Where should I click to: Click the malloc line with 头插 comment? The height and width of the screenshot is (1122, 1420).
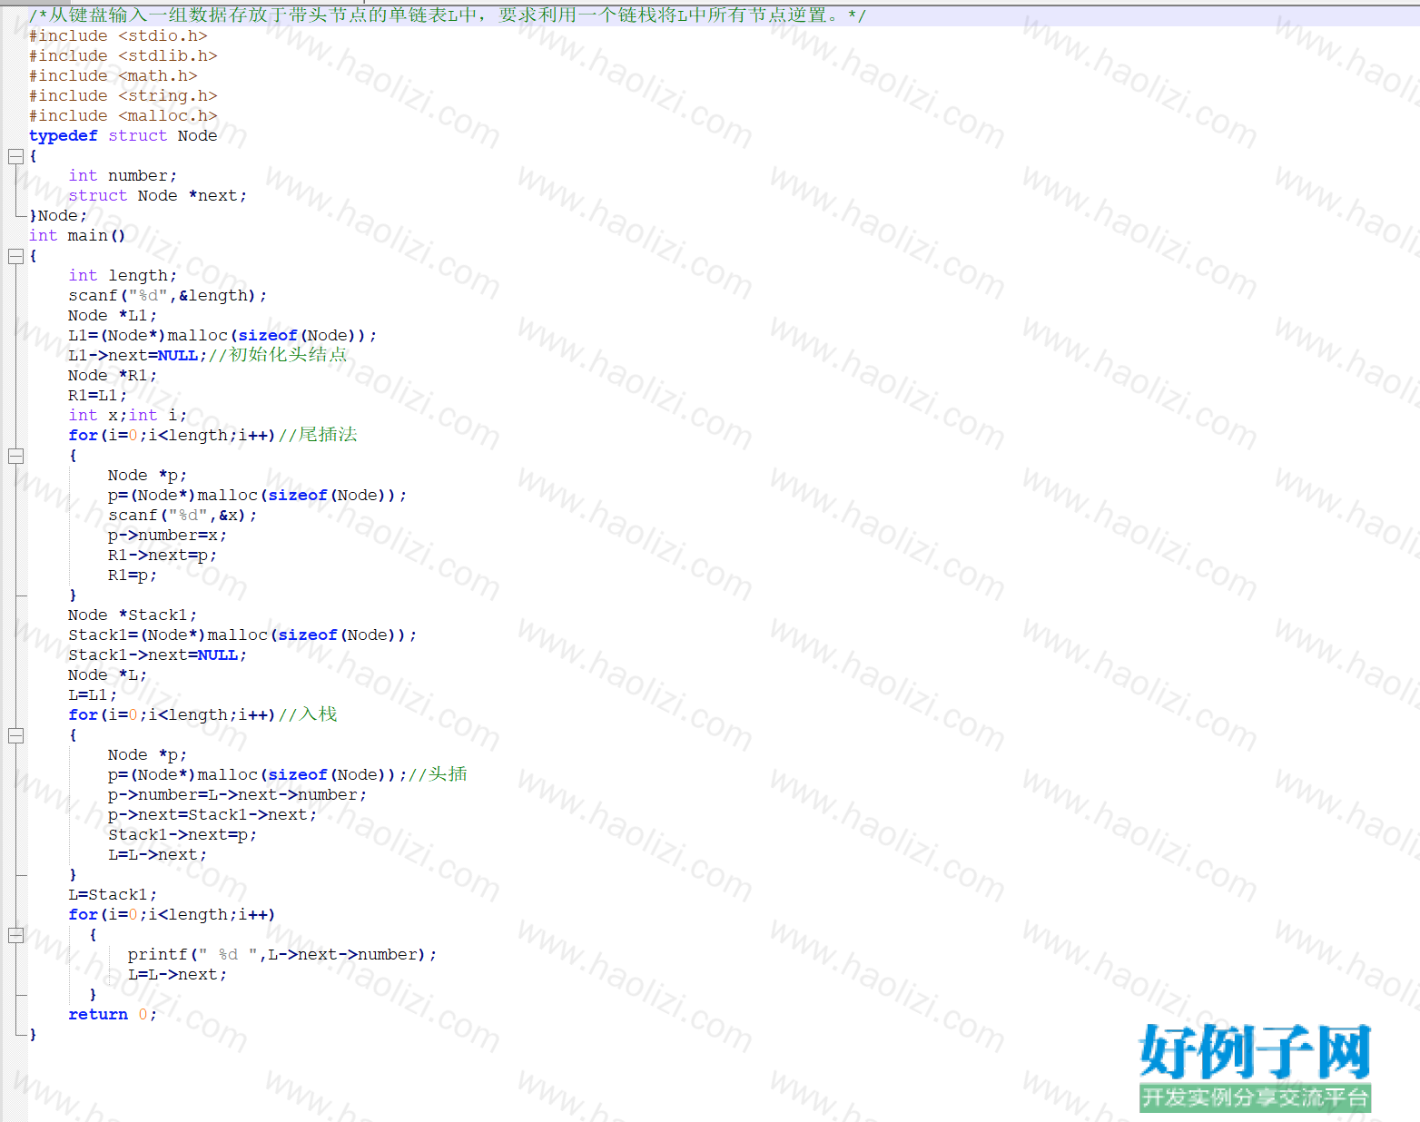pyautogui.click(x=287, y=775)
